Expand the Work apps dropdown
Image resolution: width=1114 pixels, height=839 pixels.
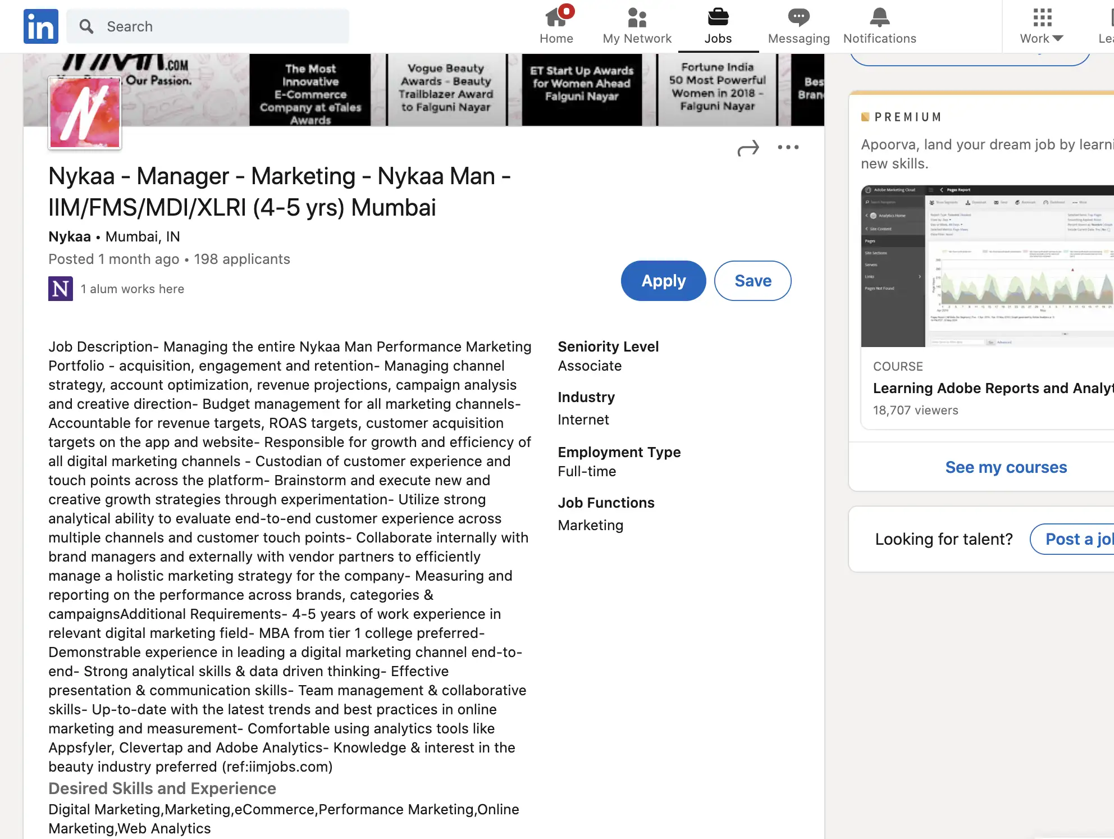[1042, 25]
